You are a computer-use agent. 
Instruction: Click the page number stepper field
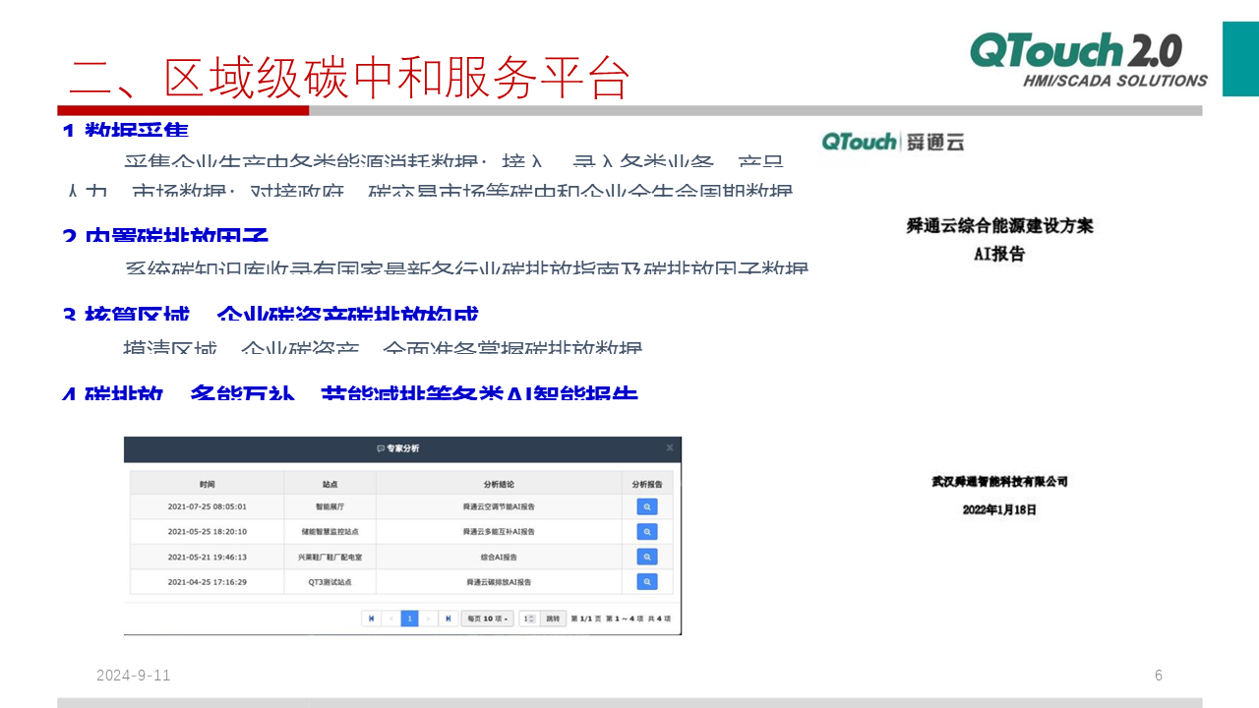529,619
